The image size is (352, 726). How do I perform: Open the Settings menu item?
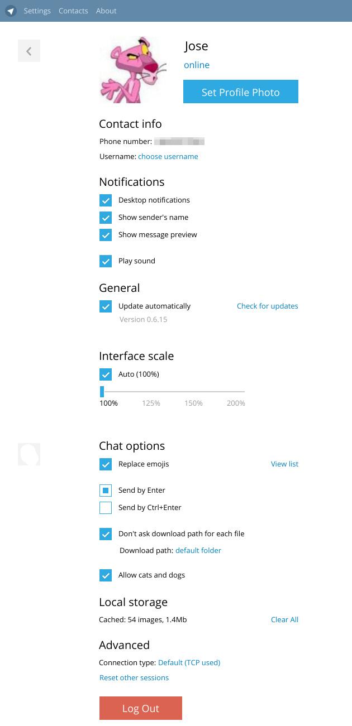tap(37, 11)
